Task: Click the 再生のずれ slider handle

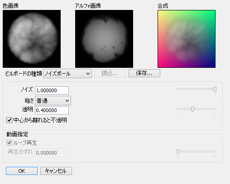Action: (x=178, y=152)
